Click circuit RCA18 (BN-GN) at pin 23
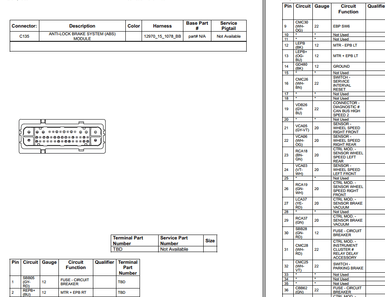The image size is (385, 297). pos(302,155)
